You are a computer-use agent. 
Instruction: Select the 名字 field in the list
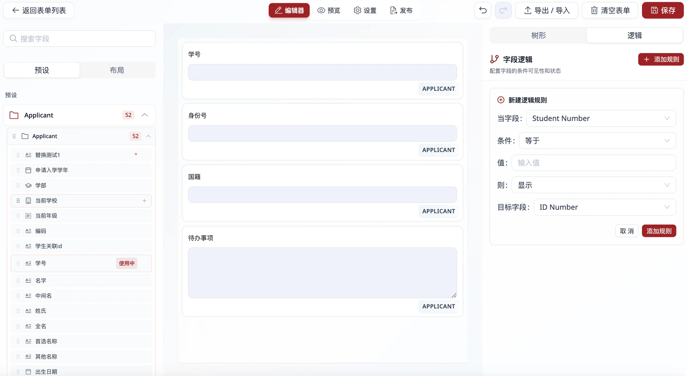tap(81, 281)
